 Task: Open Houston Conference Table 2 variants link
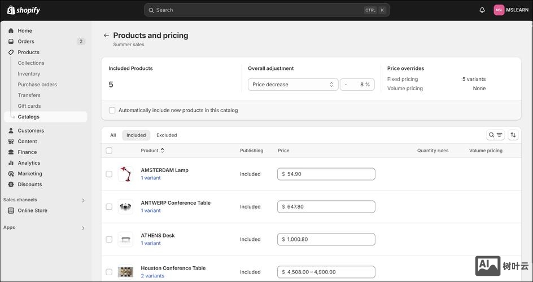152,276
